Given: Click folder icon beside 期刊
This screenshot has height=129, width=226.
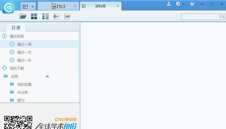Looking at the screenshot, I should pos(12,100).
